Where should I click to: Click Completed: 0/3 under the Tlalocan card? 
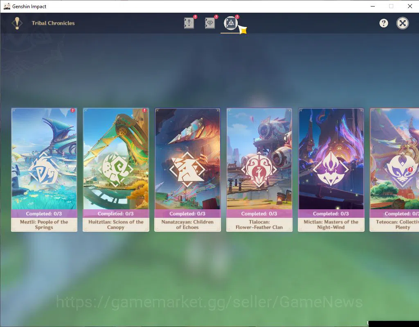(x=259, y=213)
